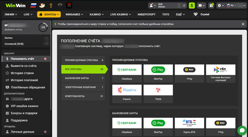Image resolution: width=248 pixels, height=137 pixels.
Task: Open the ТОТО section
Action: pyautogui.click(x=166, y=14)
